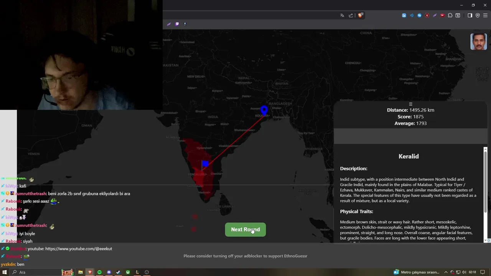Click the SRI LANKA map label
Viewport: 491px width, 276px height.
[226, 206]
